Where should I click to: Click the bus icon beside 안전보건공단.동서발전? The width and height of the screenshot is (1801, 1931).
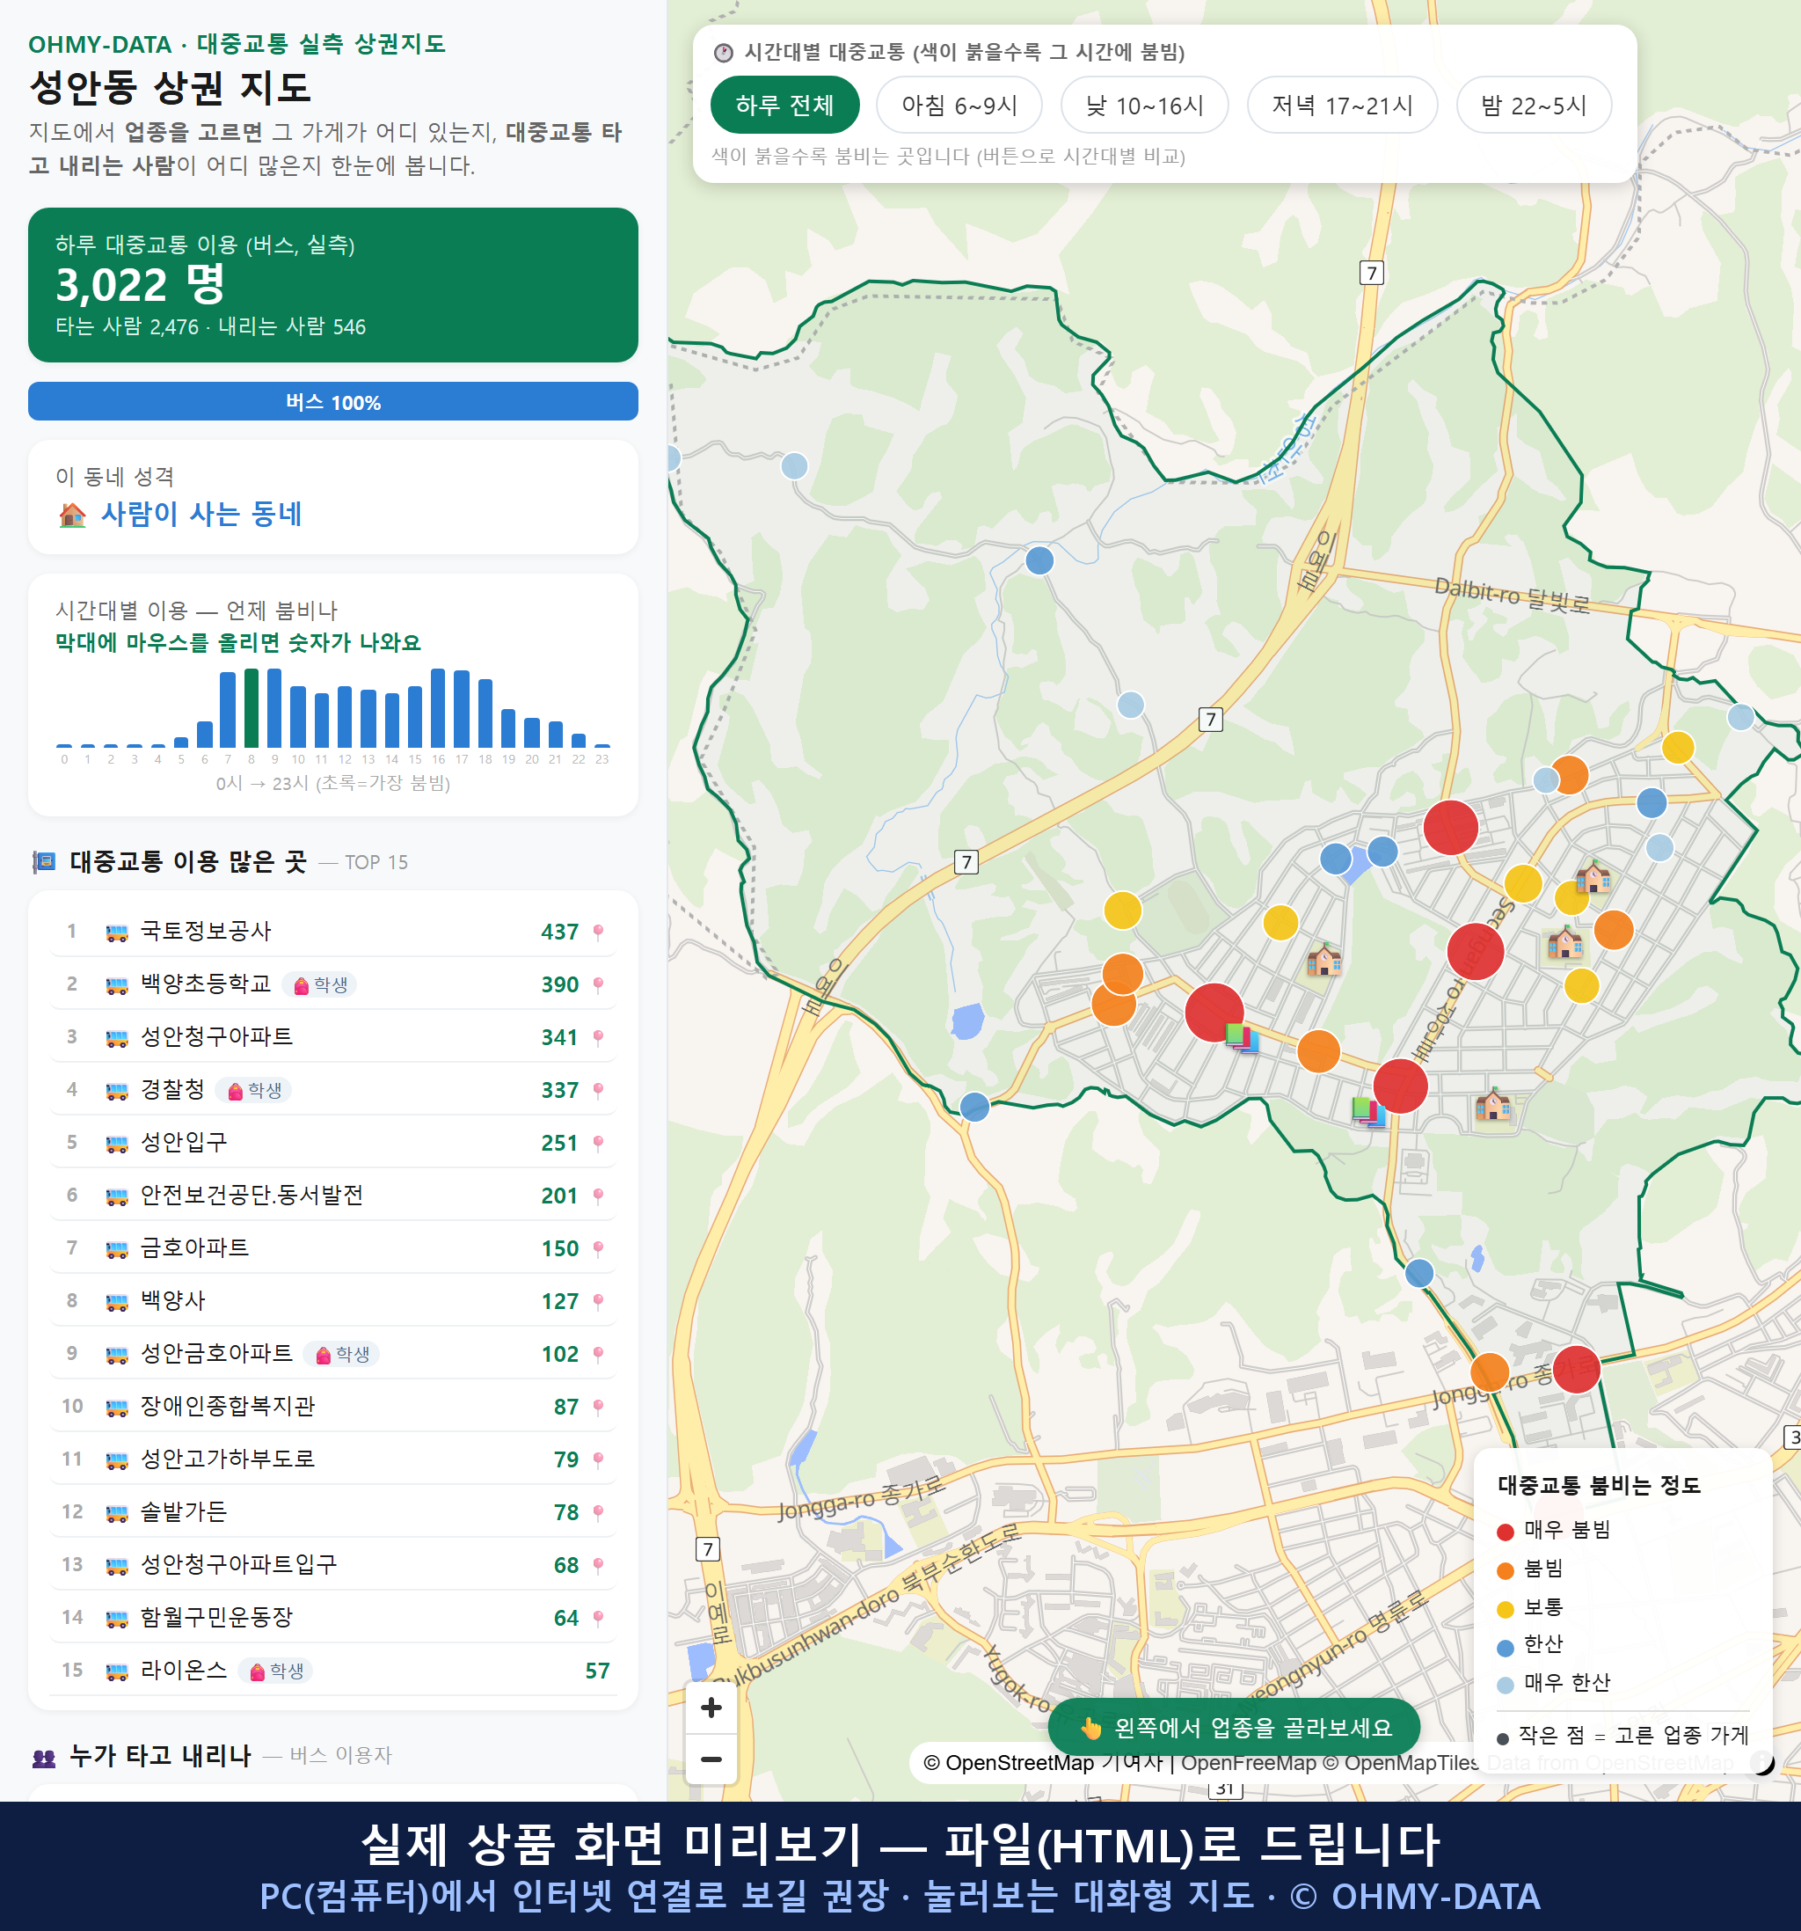[116, 1196]
